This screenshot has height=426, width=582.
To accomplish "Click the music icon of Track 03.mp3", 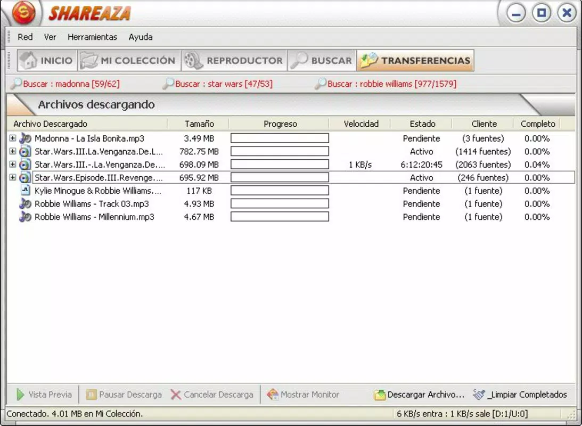I will pyautogui.click(x=25, y=204).
